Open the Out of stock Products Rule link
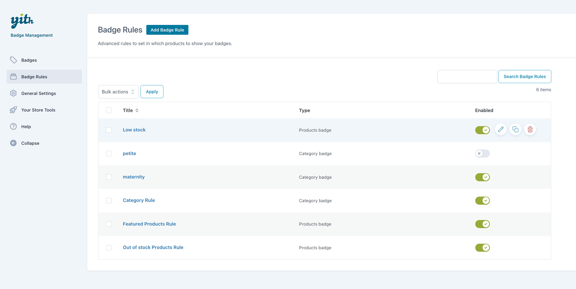The image size is (576, 289). tap(153, 247)
